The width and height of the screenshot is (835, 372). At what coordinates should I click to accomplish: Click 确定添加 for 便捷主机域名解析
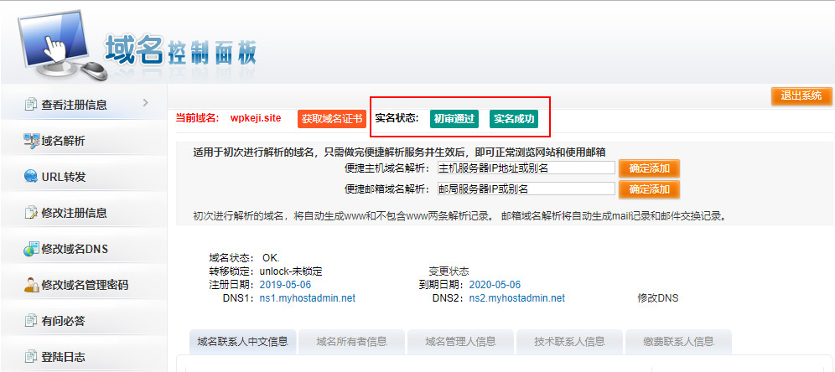(x=649, y=168)
